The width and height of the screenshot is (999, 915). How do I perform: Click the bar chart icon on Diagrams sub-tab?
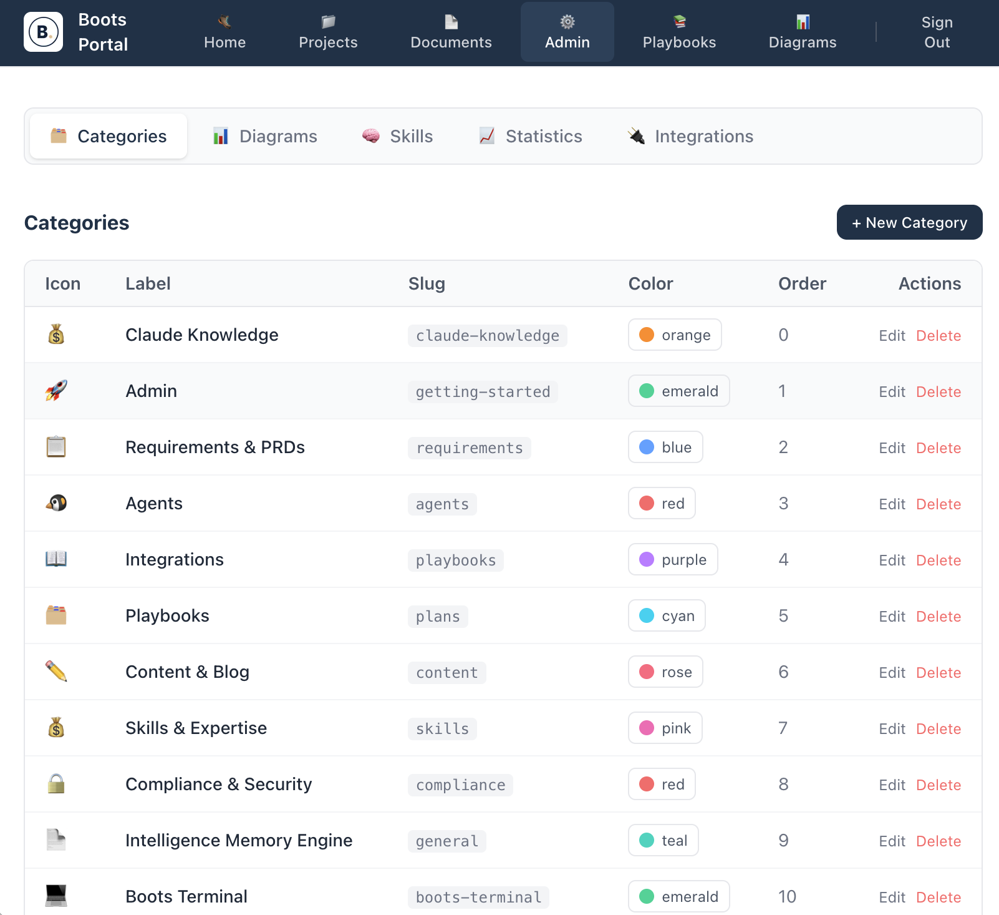pos(221,136)
